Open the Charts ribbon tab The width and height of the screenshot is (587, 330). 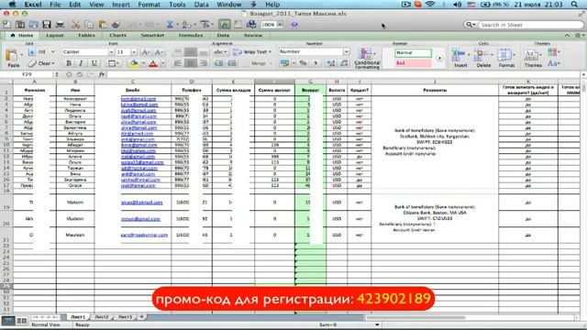(x=117, y=35)
